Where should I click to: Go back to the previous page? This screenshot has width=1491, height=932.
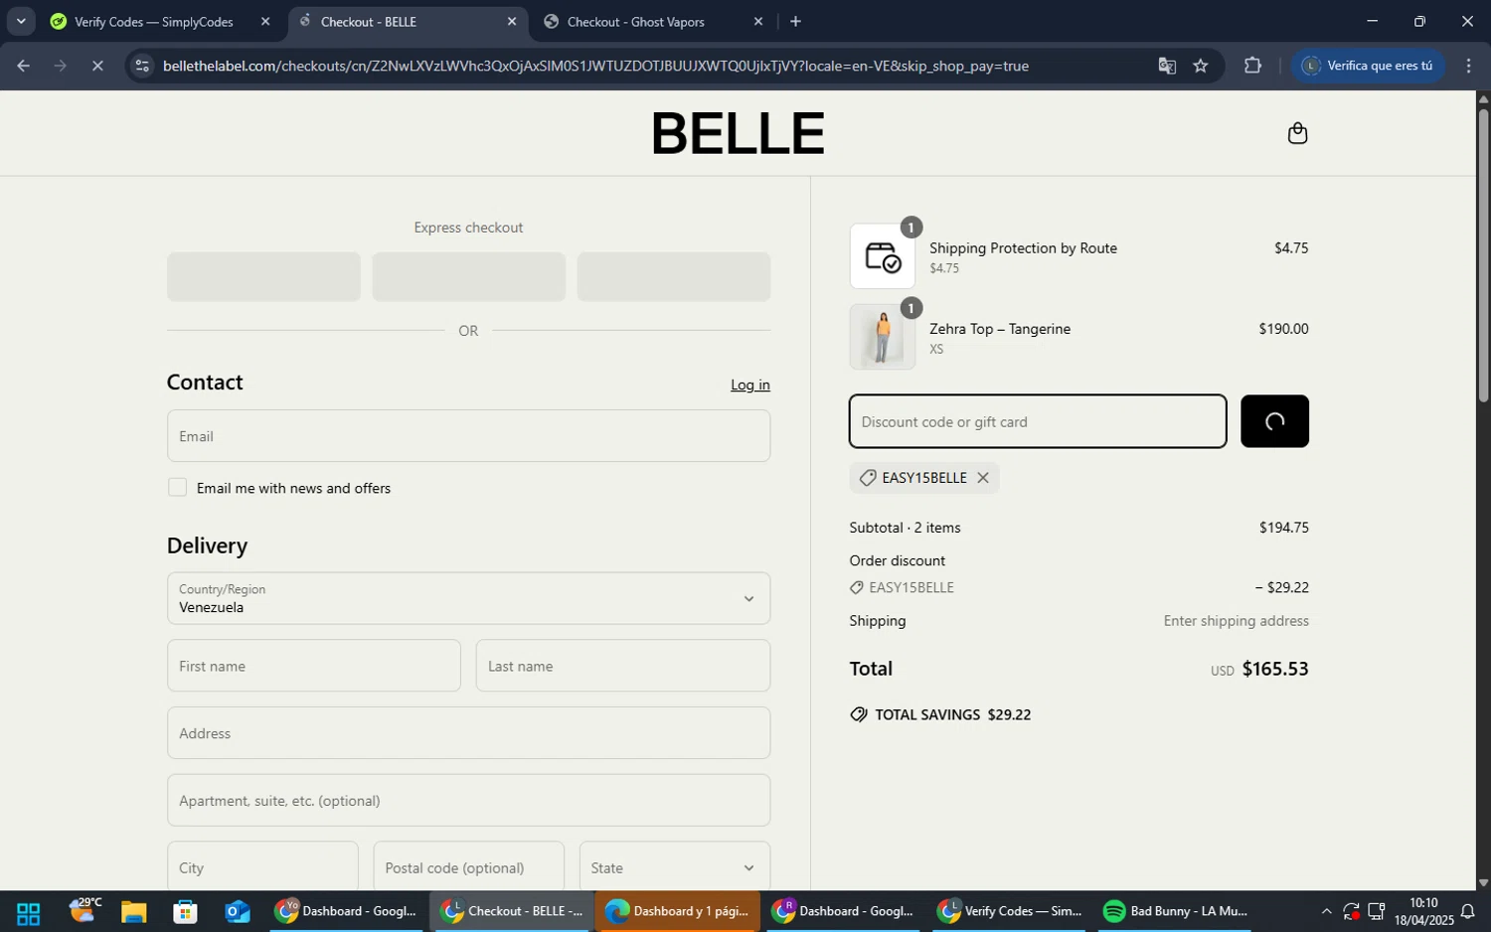point(23,66)
